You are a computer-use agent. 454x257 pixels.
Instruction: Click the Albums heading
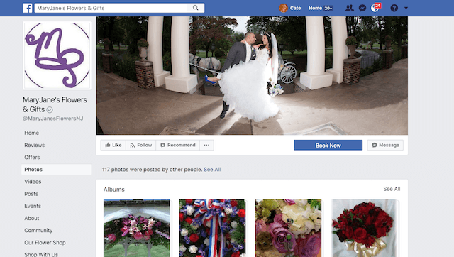pyautogui.click(x=114, y=190)
